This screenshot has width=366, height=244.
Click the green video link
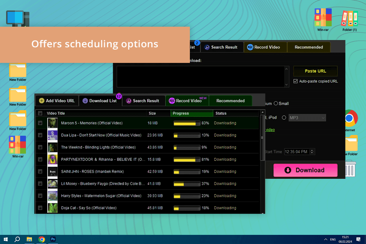tap(270, 130)
